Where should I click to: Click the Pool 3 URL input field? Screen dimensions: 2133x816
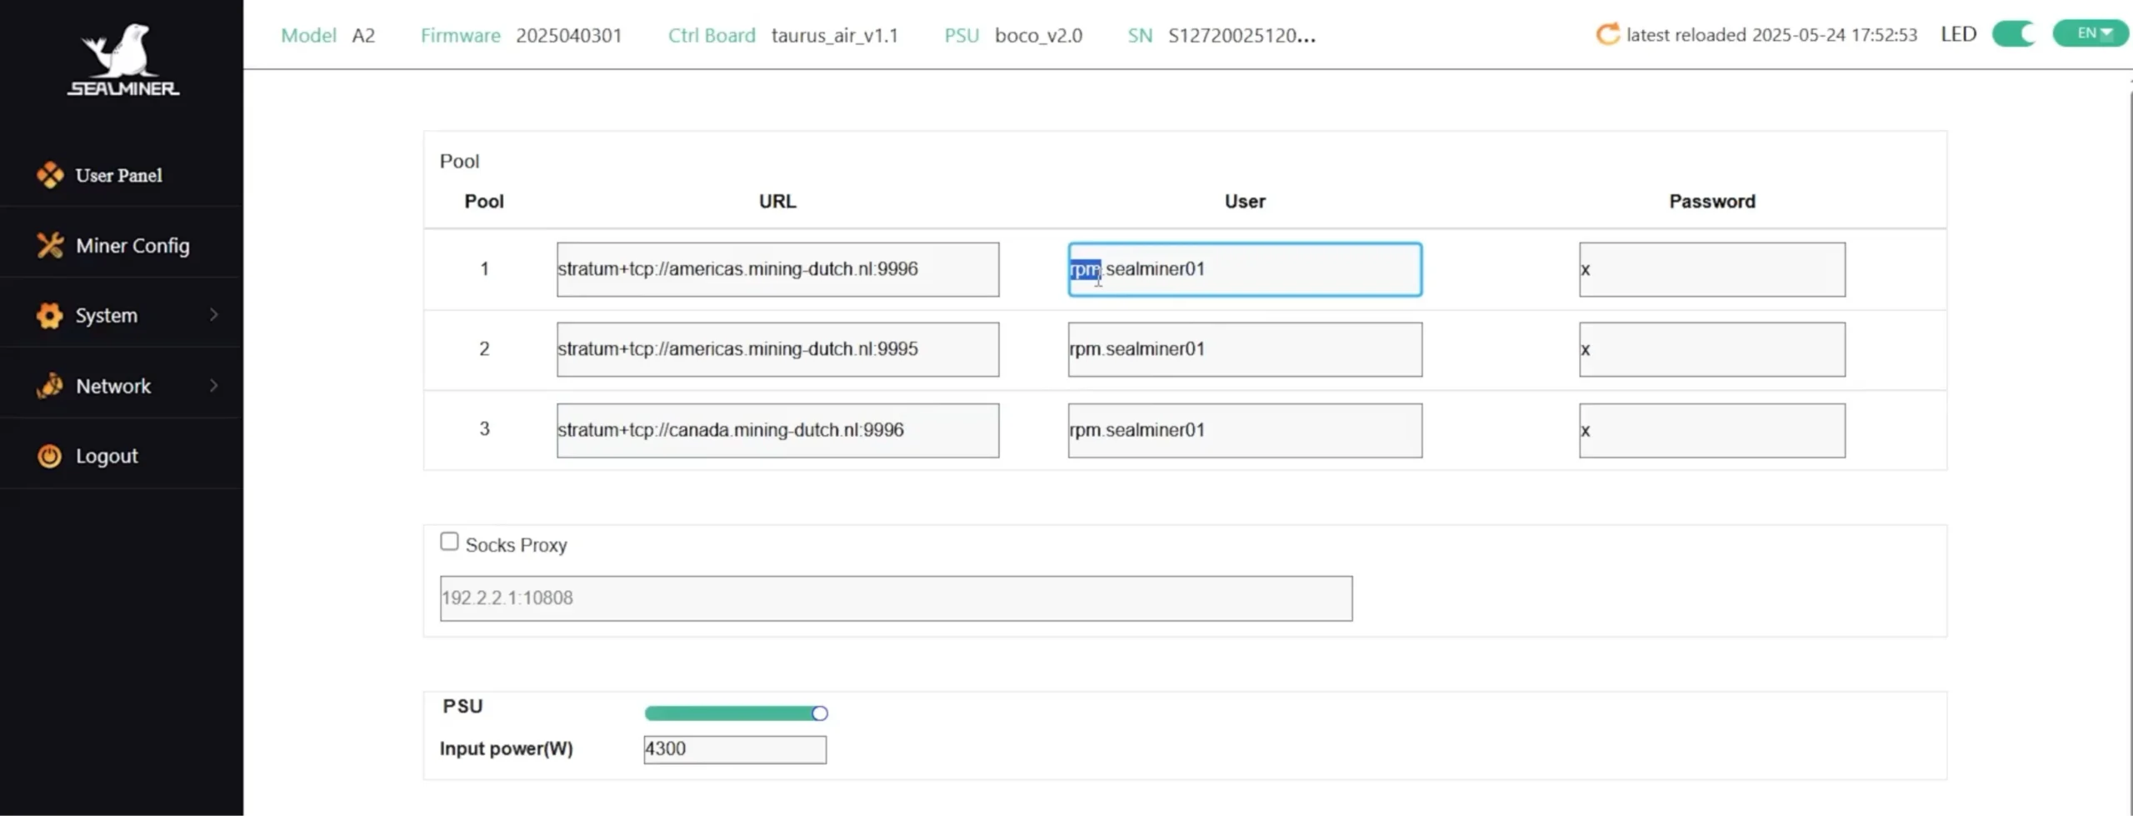pos(777,430)
